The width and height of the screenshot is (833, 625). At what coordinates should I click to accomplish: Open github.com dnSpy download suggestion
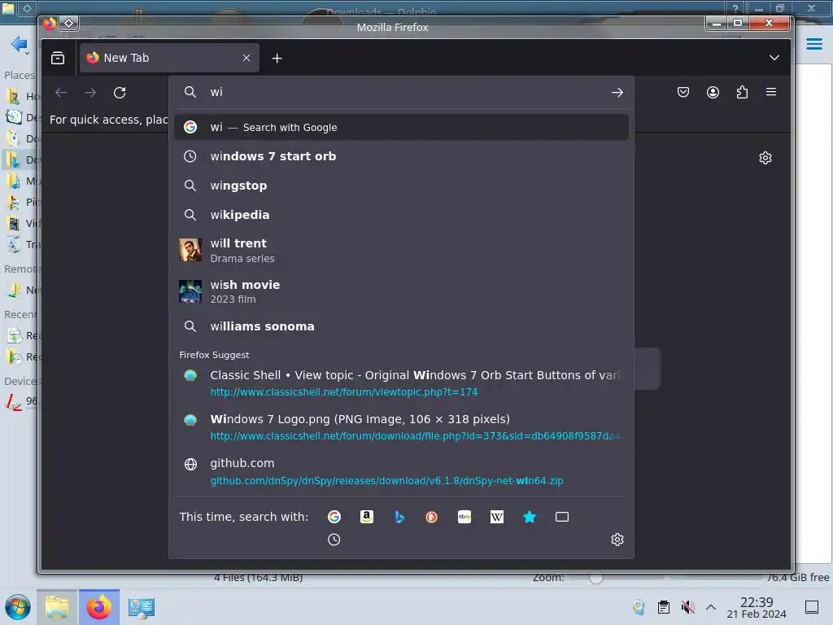pos(401,471)
